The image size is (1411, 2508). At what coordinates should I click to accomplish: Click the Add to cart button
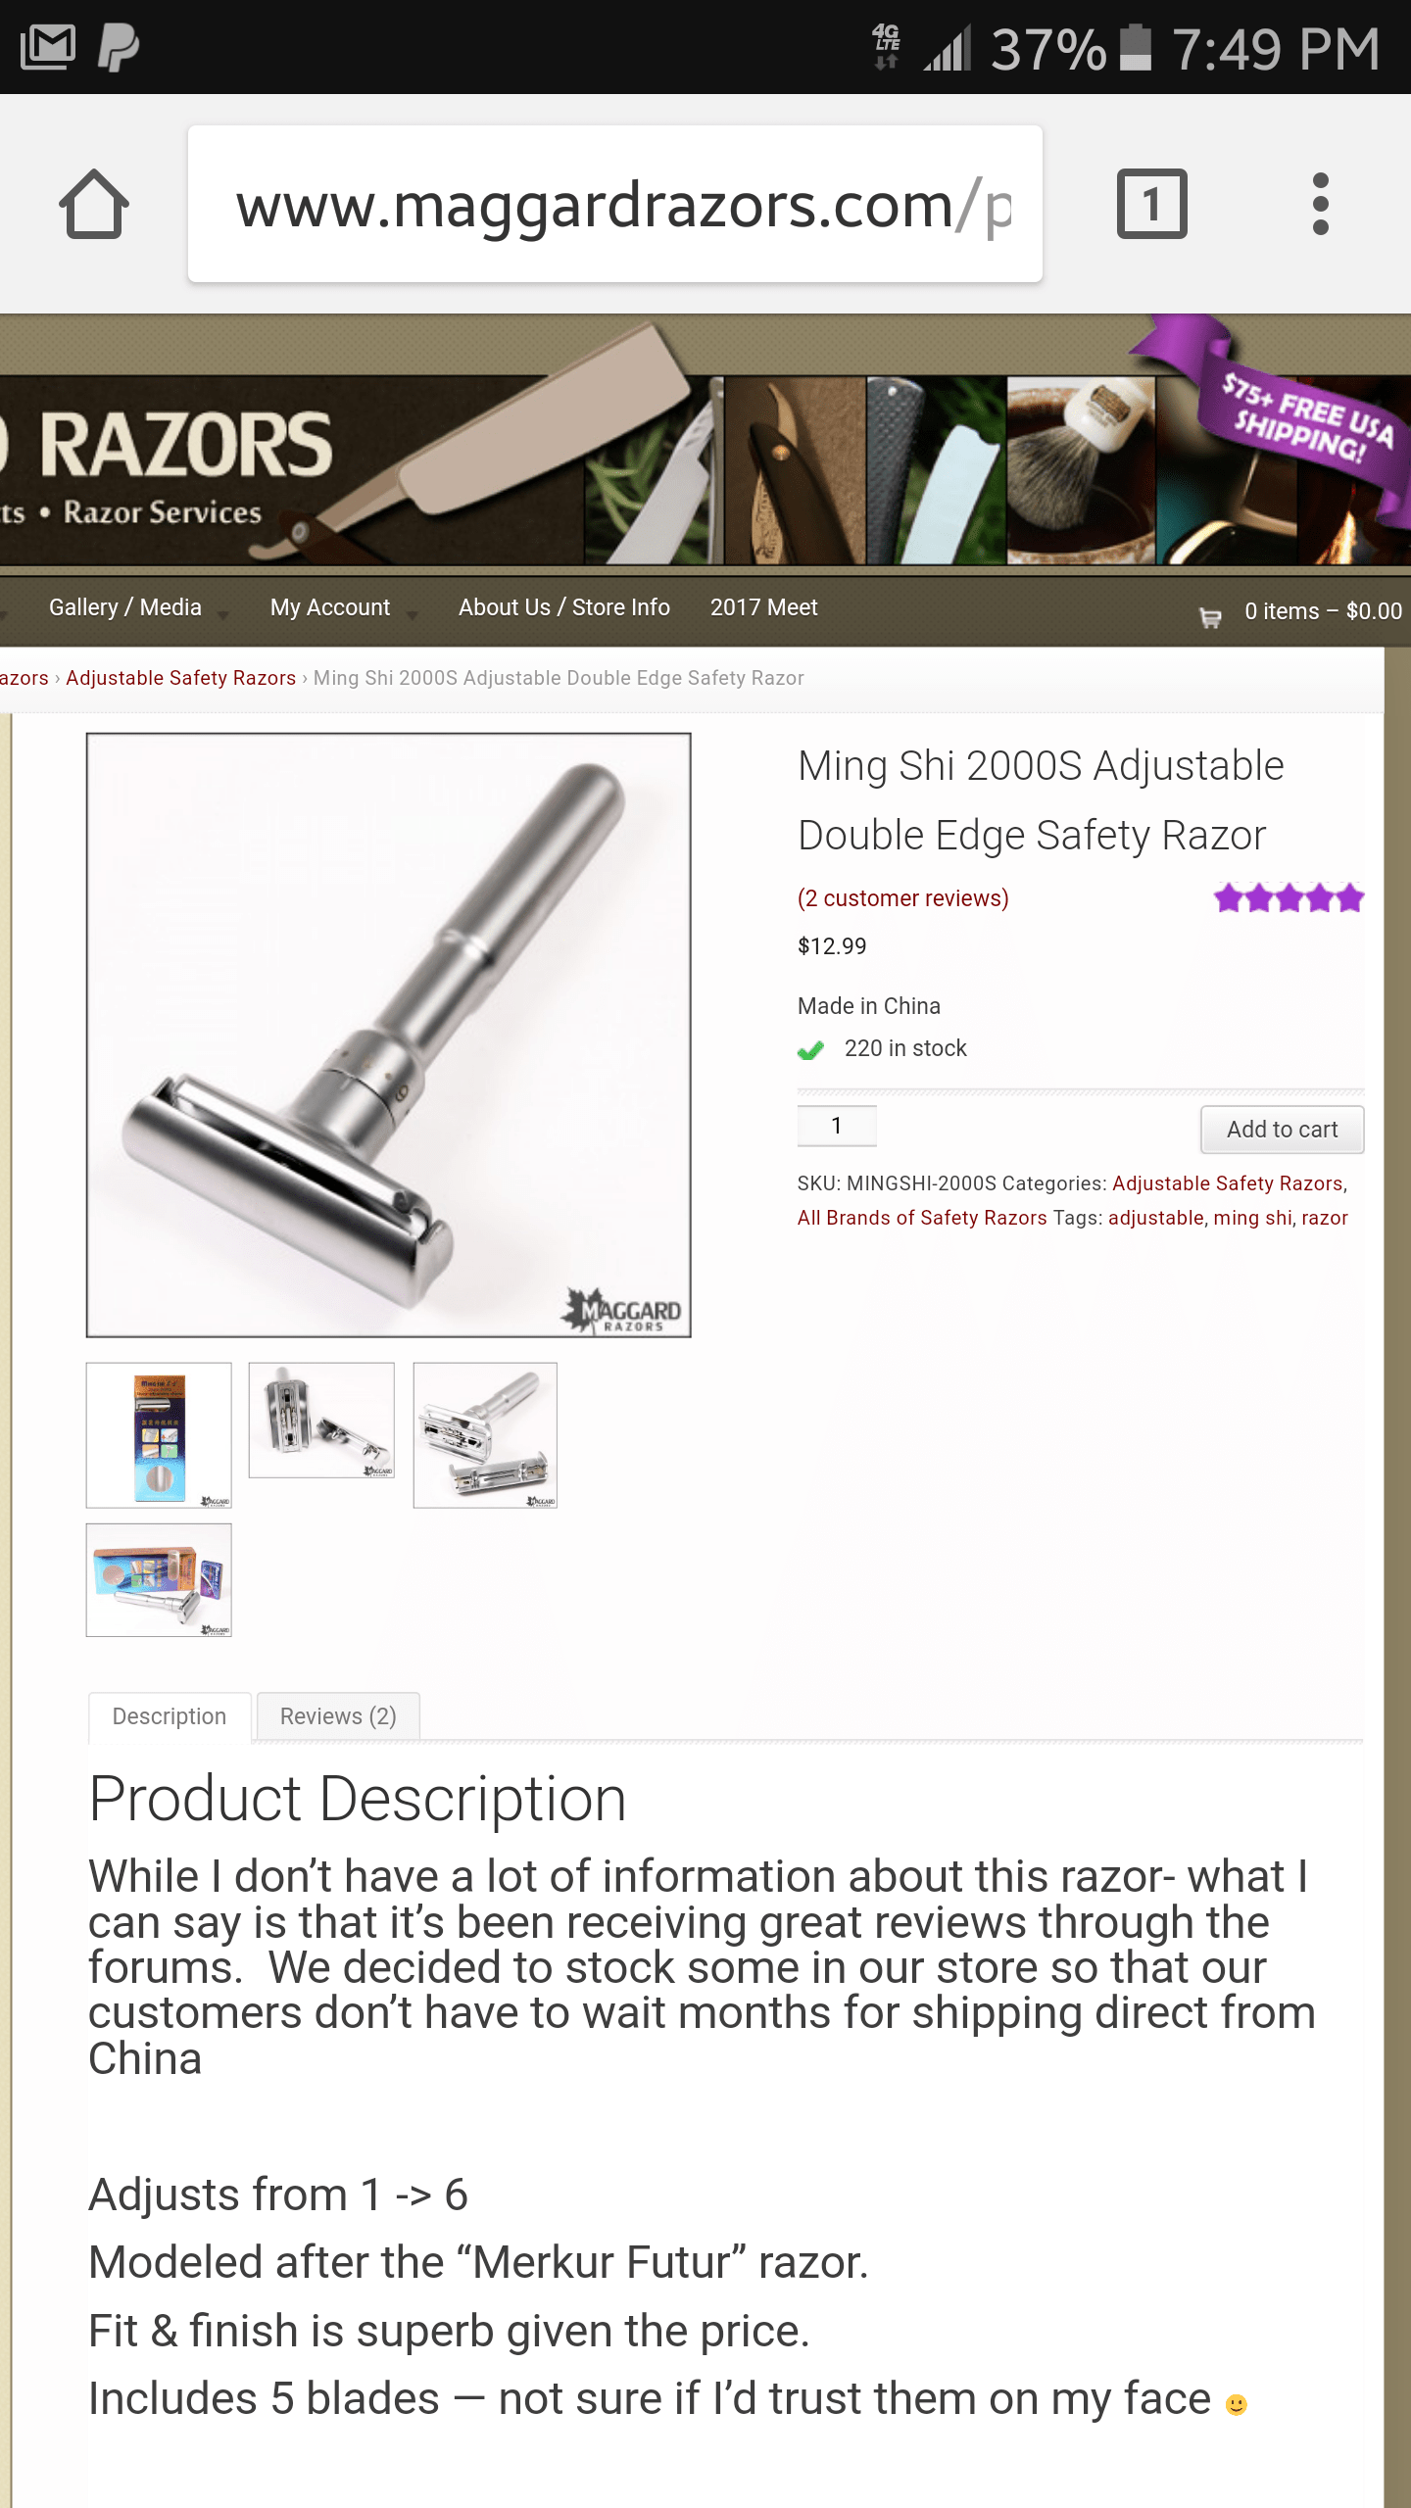(x=1282, y=1130)
